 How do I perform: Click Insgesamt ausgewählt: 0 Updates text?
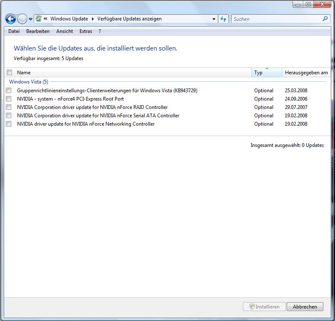(287, 145)
